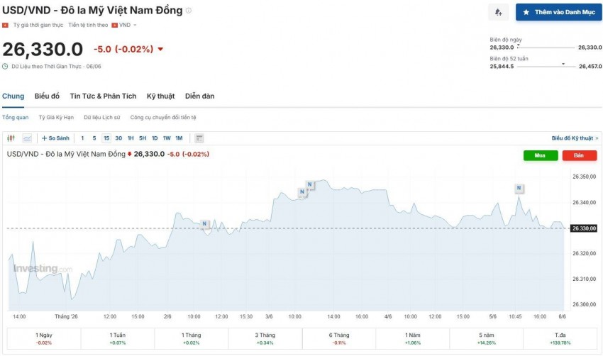Viewport: 603px width, 356px height.
Task: Open the VND currency dropdown
Action: [124, 25]
